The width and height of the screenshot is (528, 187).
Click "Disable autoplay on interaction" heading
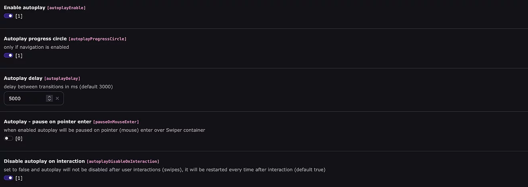click(x=44, y=161)
